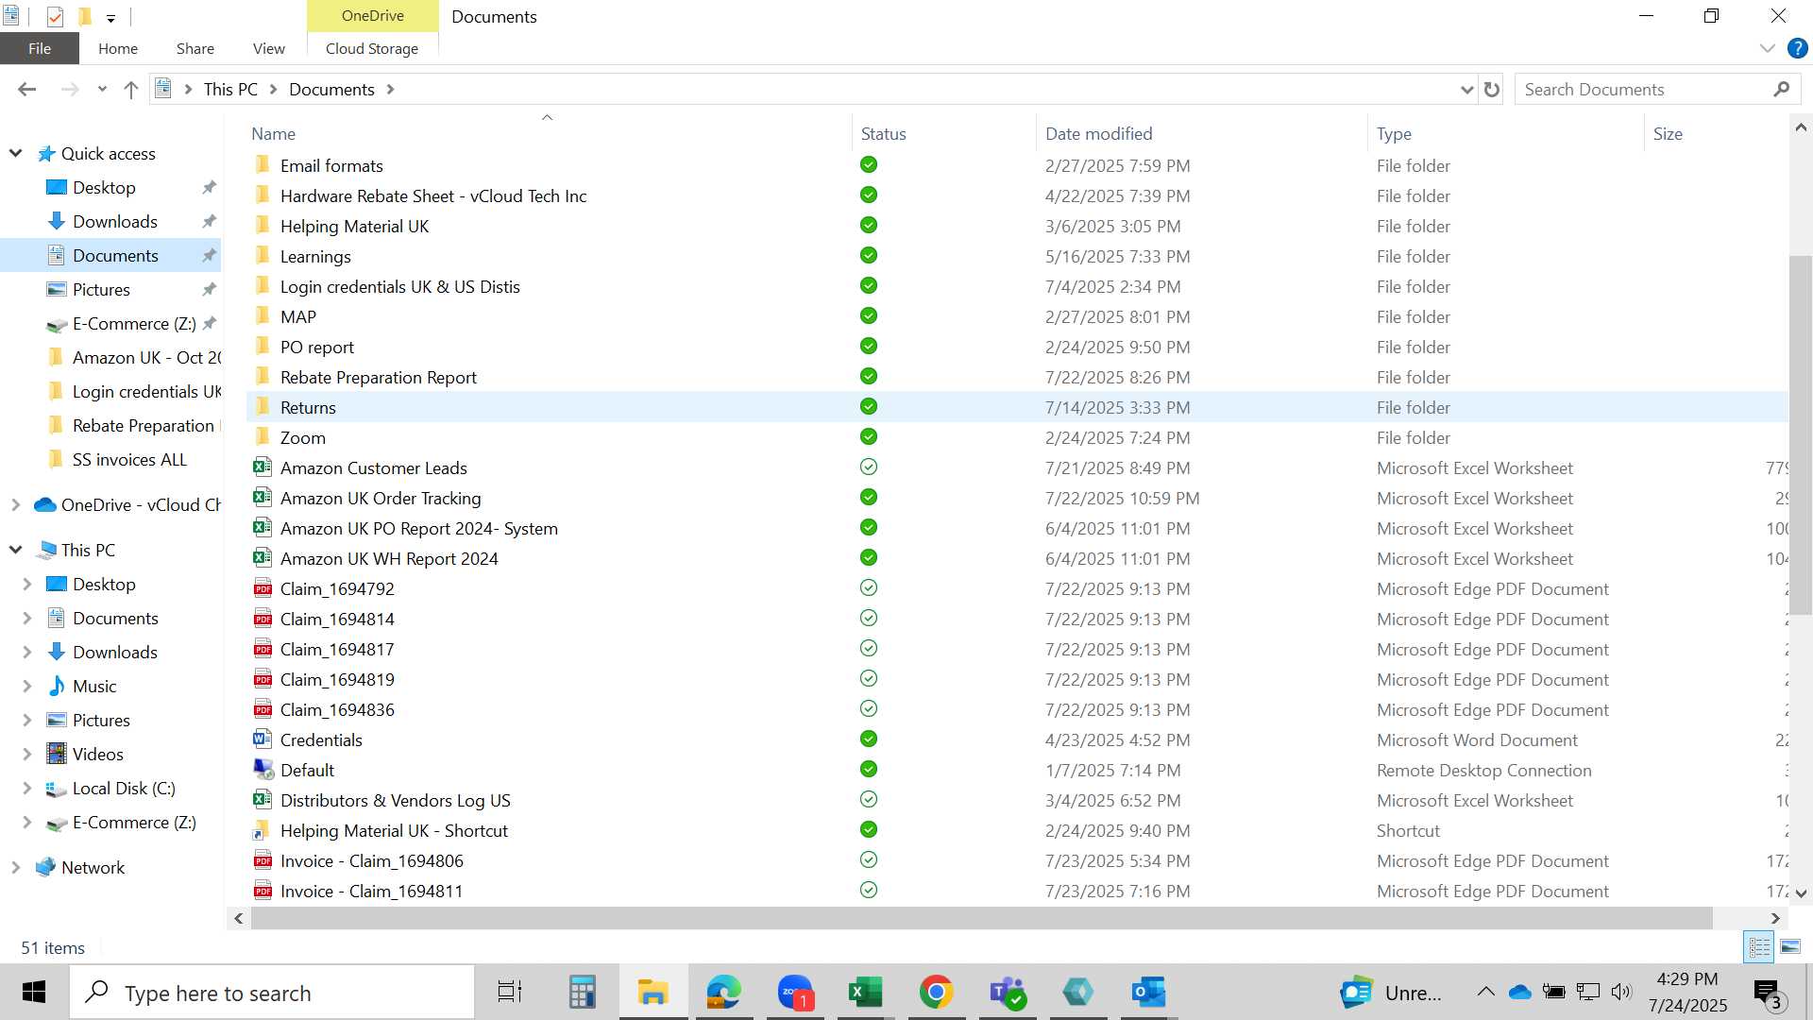The height and width of the screenshot is (1020, 1813).
Task: Select the Rebate Preparation Report folder
Action: click(x=378, y=377)
